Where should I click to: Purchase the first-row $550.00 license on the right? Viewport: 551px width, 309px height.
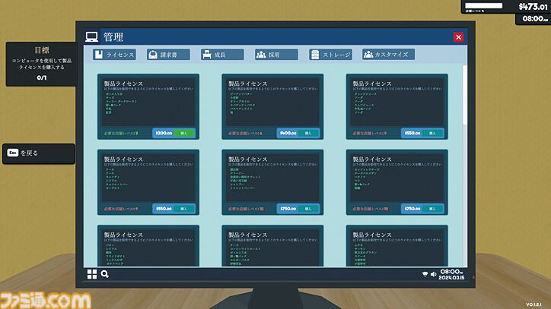coord(432,132)
